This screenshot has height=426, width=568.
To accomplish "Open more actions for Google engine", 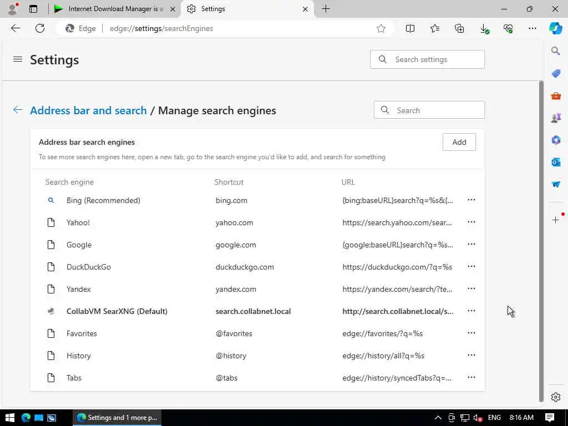I will point(471,245).
